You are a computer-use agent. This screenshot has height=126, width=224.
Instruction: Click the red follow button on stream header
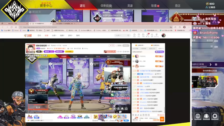[x=112, y=45]
